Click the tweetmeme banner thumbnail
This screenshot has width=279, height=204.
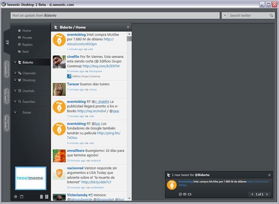tap(30, 178)
